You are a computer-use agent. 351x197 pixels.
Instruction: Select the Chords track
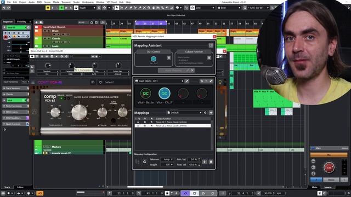click(x=56, y=38)
